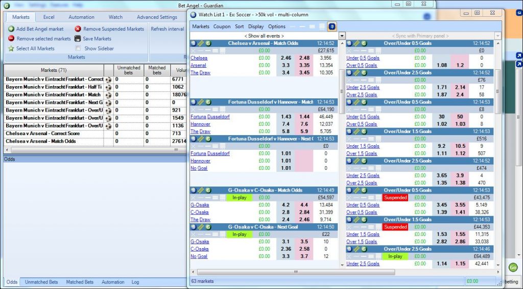Click C-Osaka link with 2.8 back price
This screenshot has width=523, height=289.
coord(200,212)
